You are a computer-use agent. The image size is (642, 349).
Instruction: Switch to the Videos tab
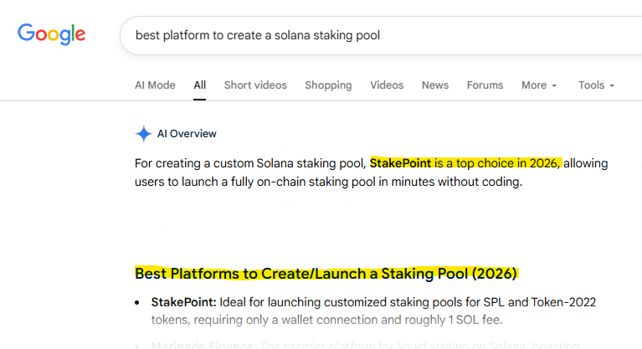pyautogui.click(x=387, y=85)
